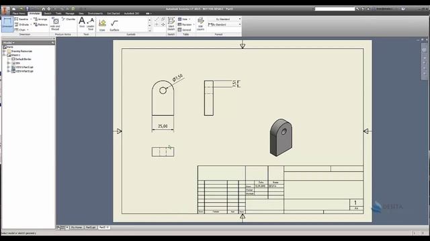The height and width of the screenshot is (241, 430).
Task: Open the Revision table dropdown arrow
Action: pos(193,25)
